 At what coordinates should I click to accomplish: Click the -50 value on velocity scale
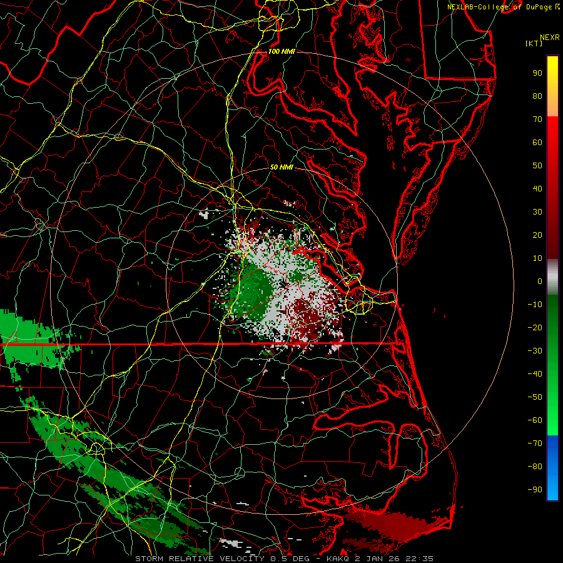(x=535, y=397)
